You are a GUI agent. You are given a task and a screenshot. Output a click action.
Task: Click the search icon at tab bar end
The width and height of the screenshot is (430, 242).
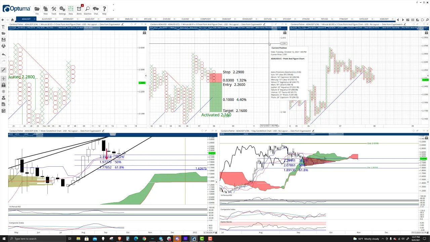[427, 20]
